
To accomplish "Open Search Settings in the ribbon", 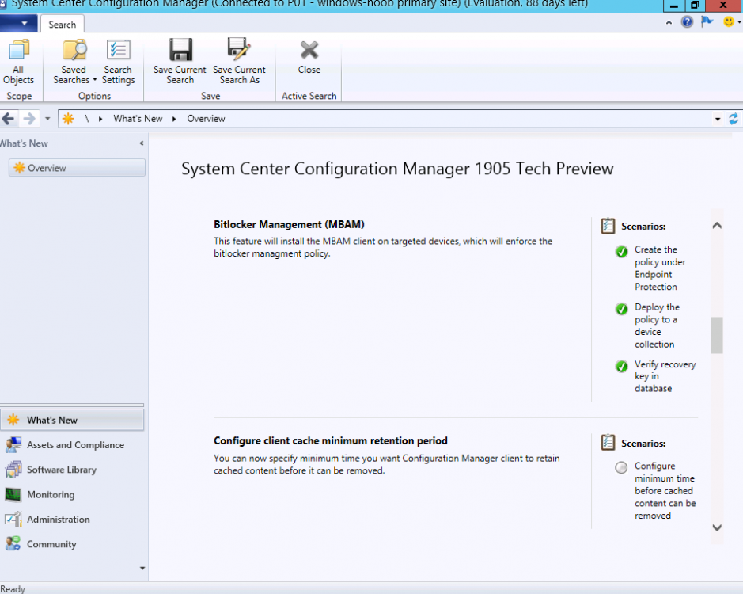I will tap(118, 50).
